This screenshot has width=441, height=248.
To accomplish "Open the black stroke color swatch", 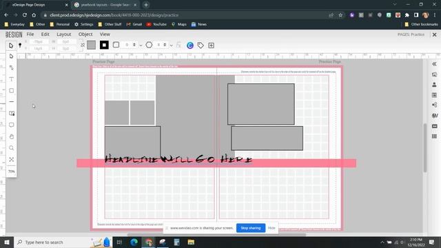I will [x=104, y=45].
